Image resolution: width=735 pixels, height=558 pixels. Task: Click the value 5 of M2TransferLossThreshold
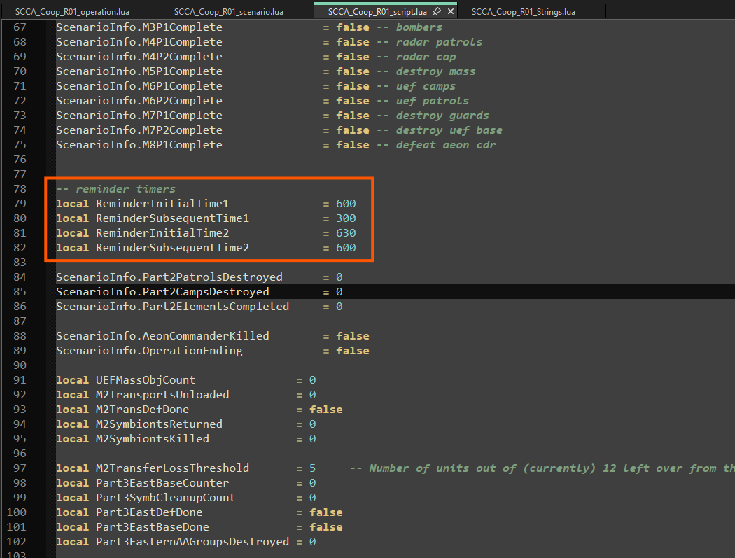coord(313,468)
